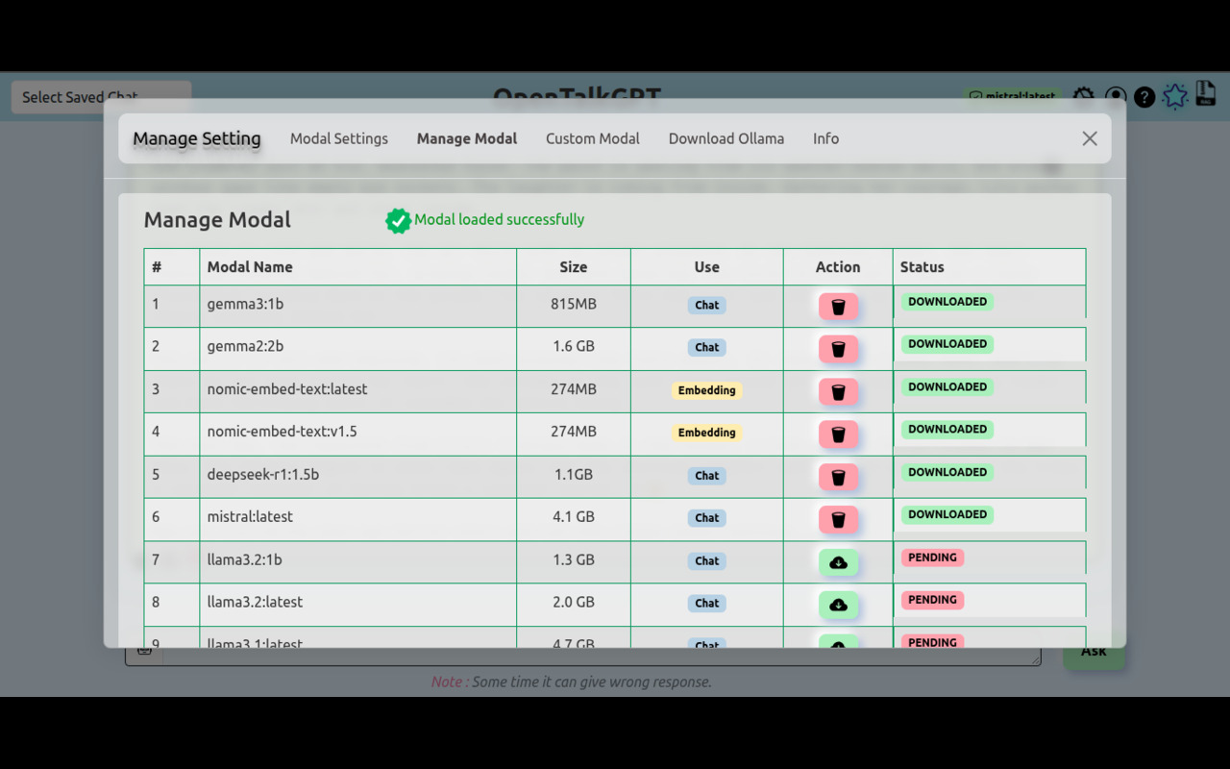This screenshot has height=769, width=1230.
Task: Click the Chat tag for gemma3:1b
Action: [x=707, y=305]
